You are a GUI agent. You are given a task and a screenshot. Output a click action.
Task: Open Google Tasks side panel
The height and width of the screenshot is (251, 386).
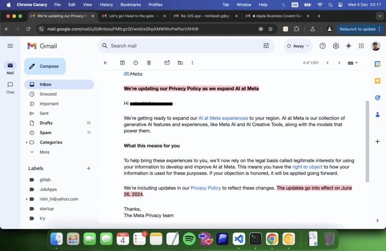coord(377,98)
